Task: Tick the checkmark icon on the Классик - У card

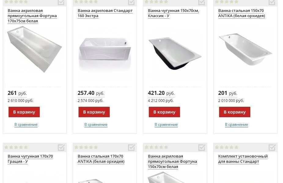Action: [x=202, y=2]
